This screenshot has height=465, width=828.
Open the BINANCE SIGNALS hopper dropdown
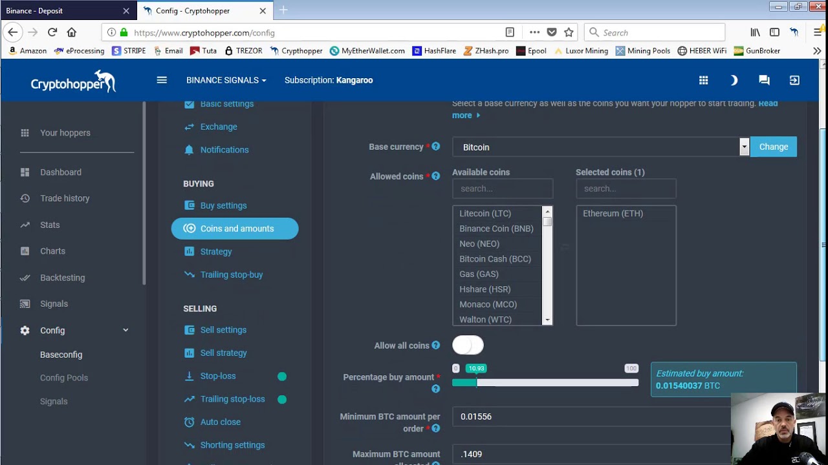pos(226,80)
